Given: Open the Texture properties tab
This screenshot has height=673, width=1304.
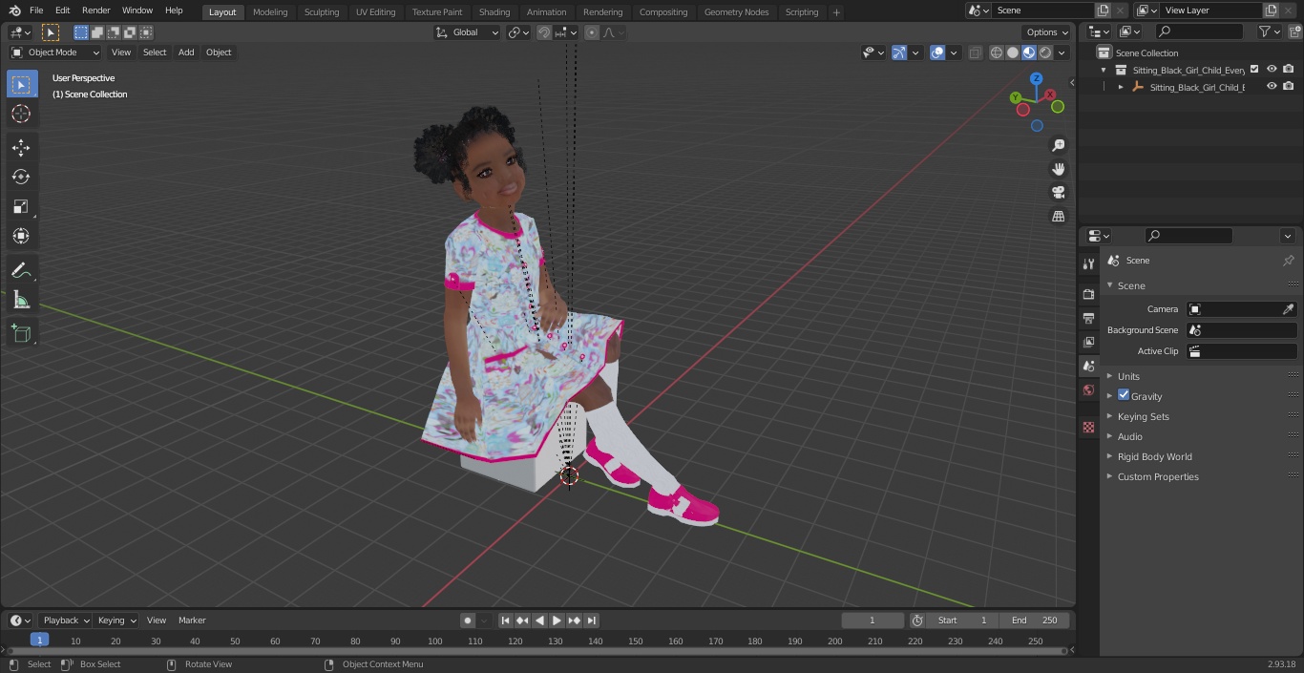Looking at the screenshot, I should click(1088, 427).
